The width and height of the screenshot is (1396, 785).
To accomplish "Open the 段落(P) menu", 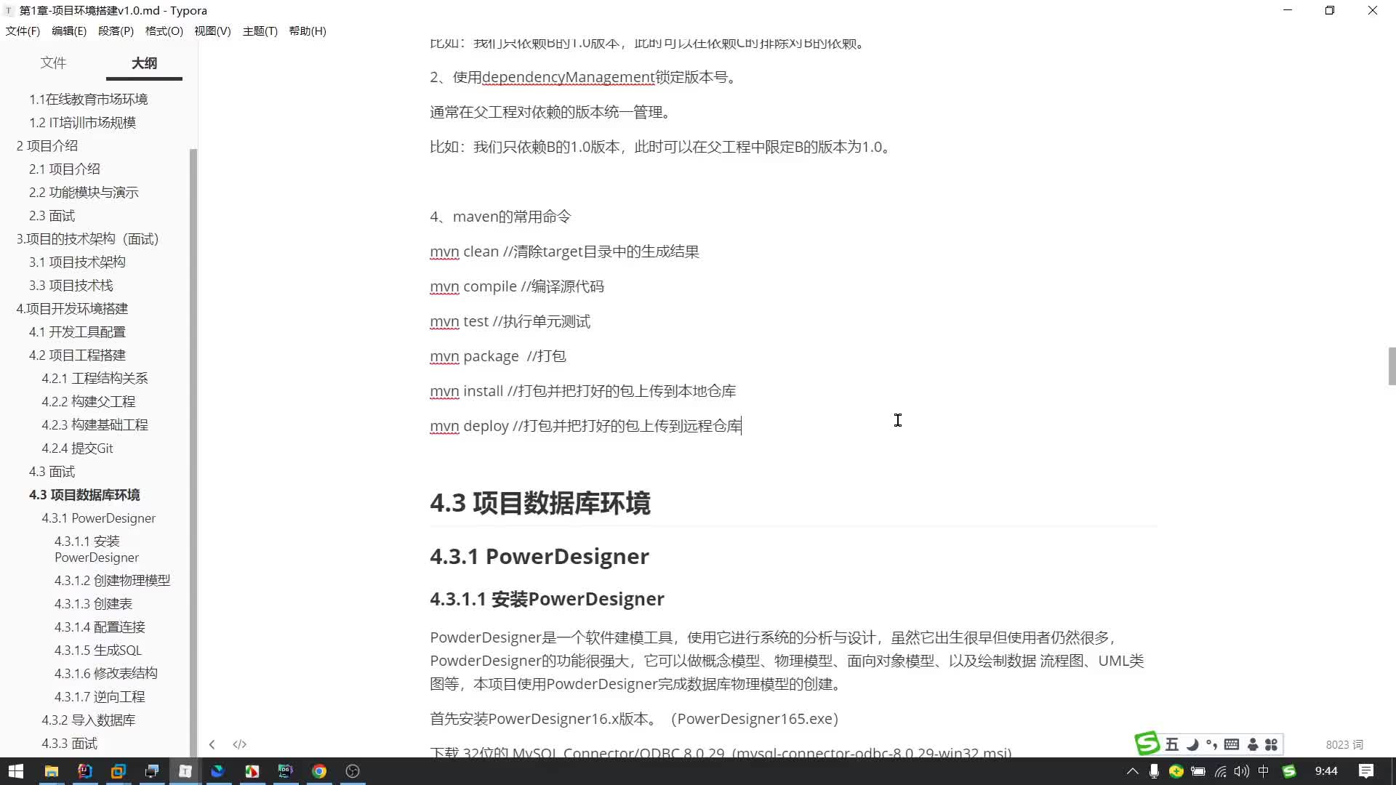I will (x=116, y=31).
